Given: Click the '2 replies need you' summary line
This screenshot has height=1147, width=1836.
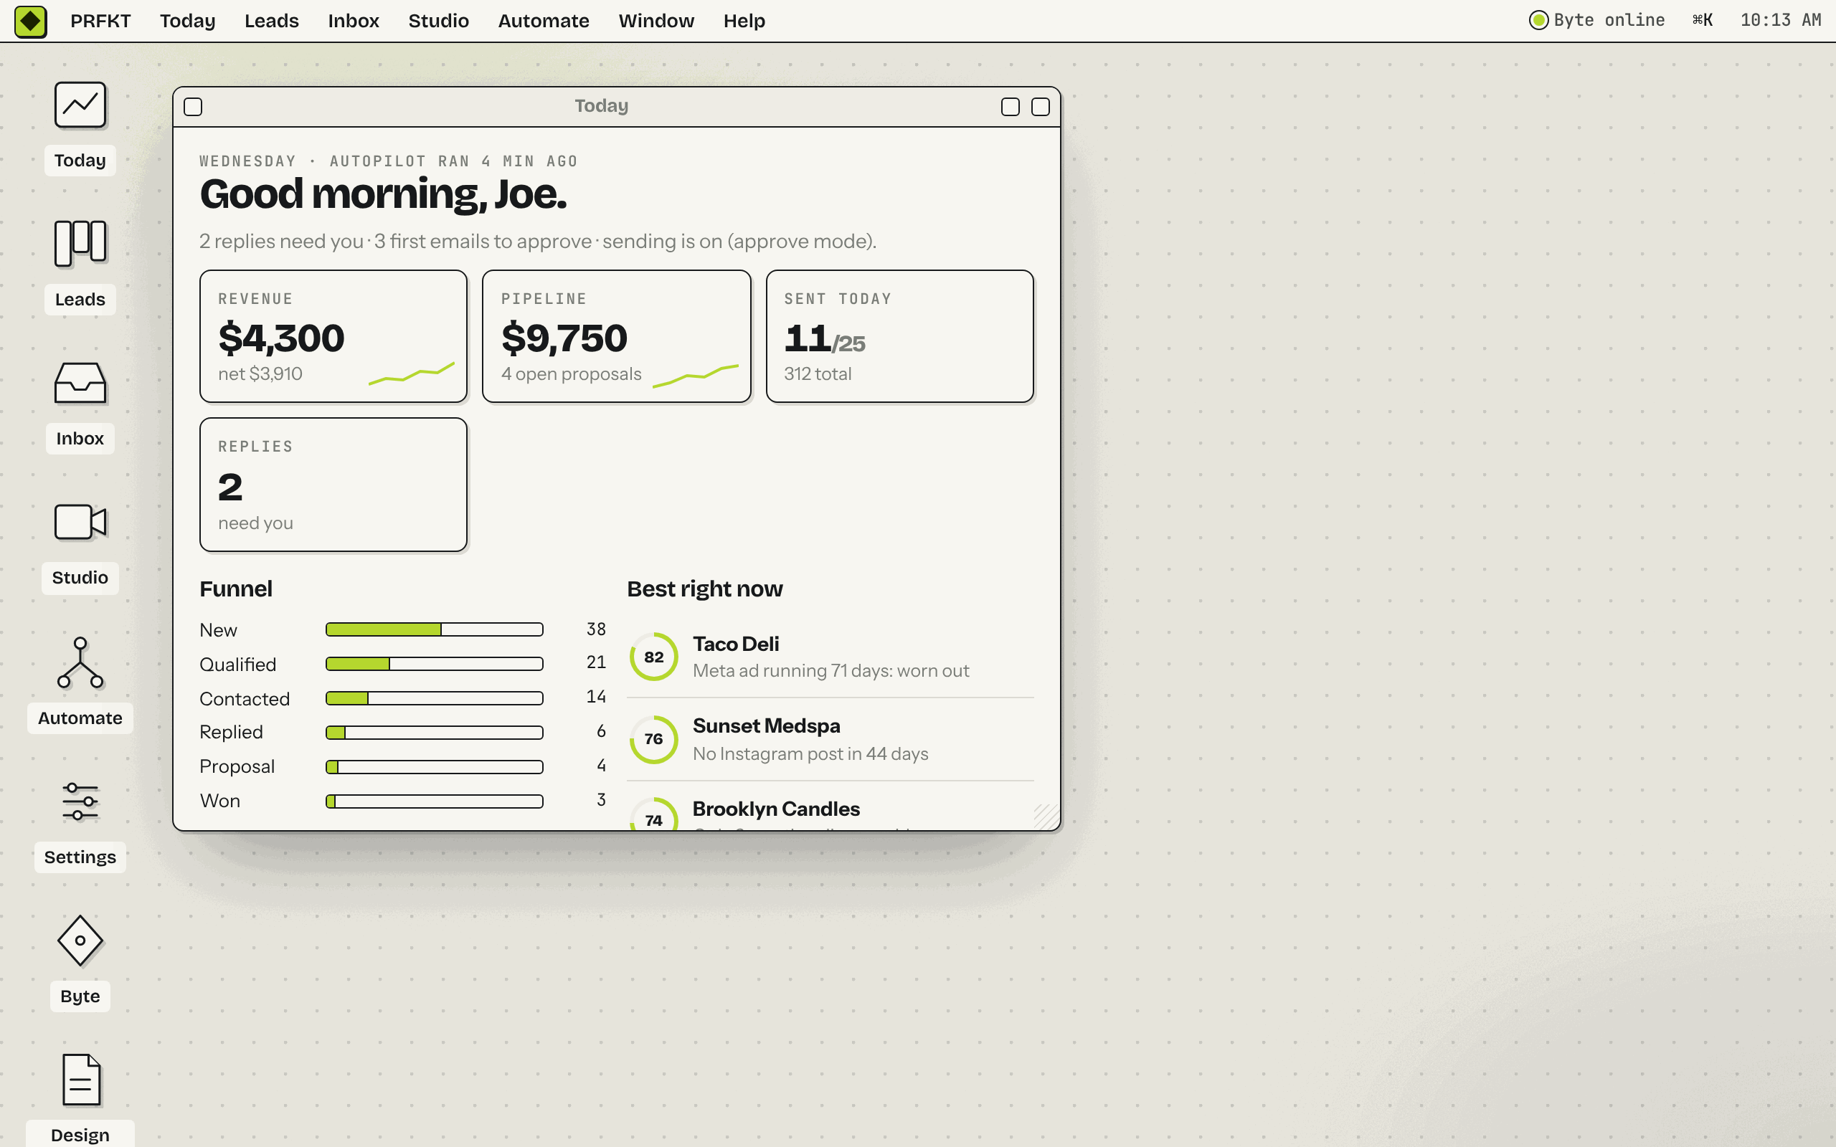Looking at the screenshot, I should (x=538, y=242).
